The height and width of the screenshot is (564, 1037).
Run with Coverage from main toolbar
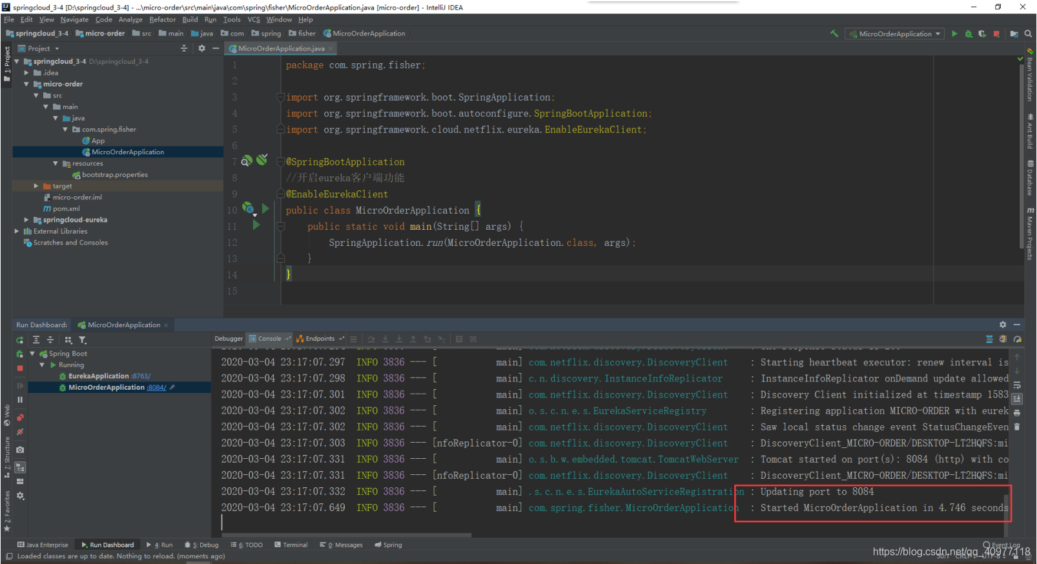(982, 34)
